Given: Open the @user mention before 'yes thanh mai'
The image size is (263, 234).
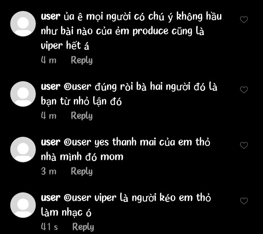Looking at the screenshot, I should tap(77, 142).
